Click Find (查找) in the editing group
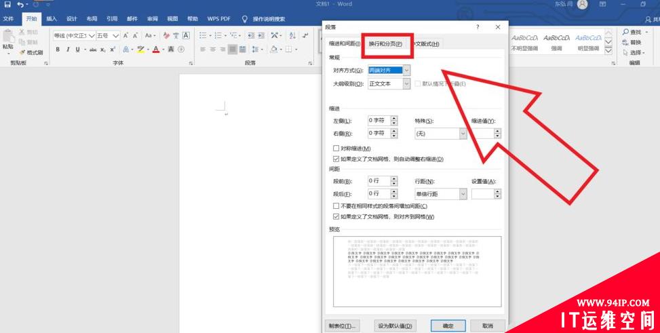Screen dimensions: 660x333 click(x=632, y=32)
